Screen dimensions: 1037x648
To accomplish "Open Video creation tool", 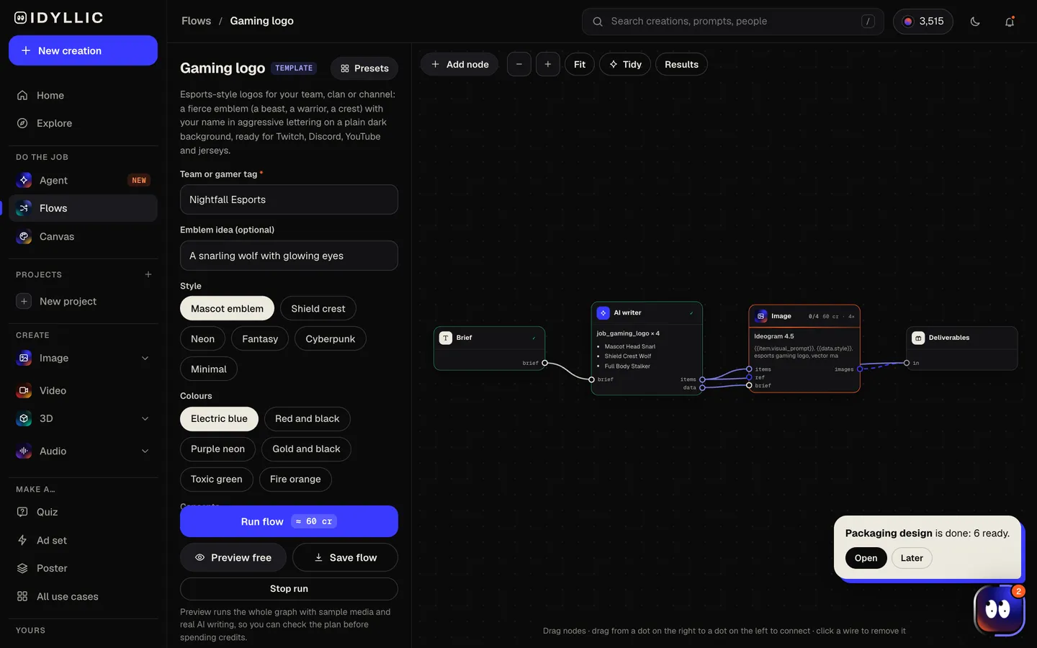I will click(x=83, y=390).
